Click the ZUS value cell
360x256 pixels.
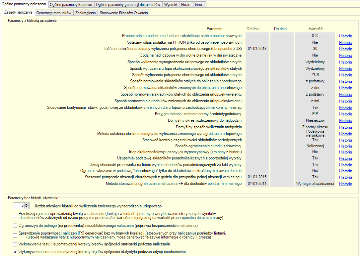pos(315,74)
